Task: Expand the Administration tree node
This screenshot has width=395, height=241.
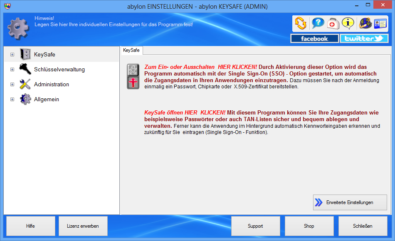Action: (x=12, y=85)
